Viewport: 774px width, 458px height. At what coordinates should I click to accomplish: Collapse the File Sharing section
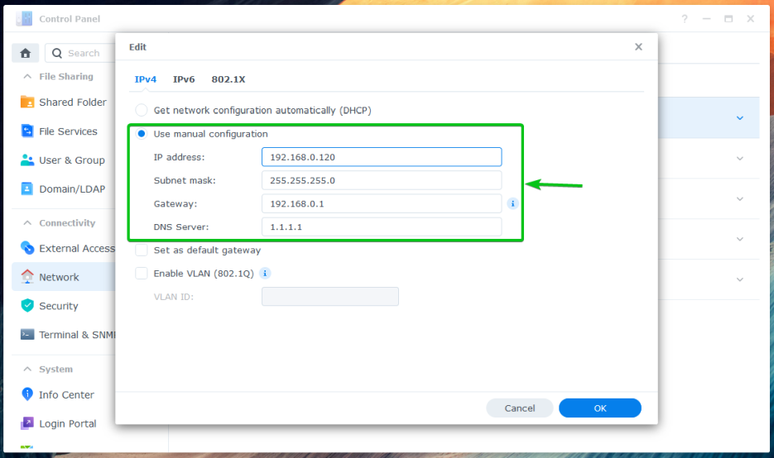coord(27,76)
